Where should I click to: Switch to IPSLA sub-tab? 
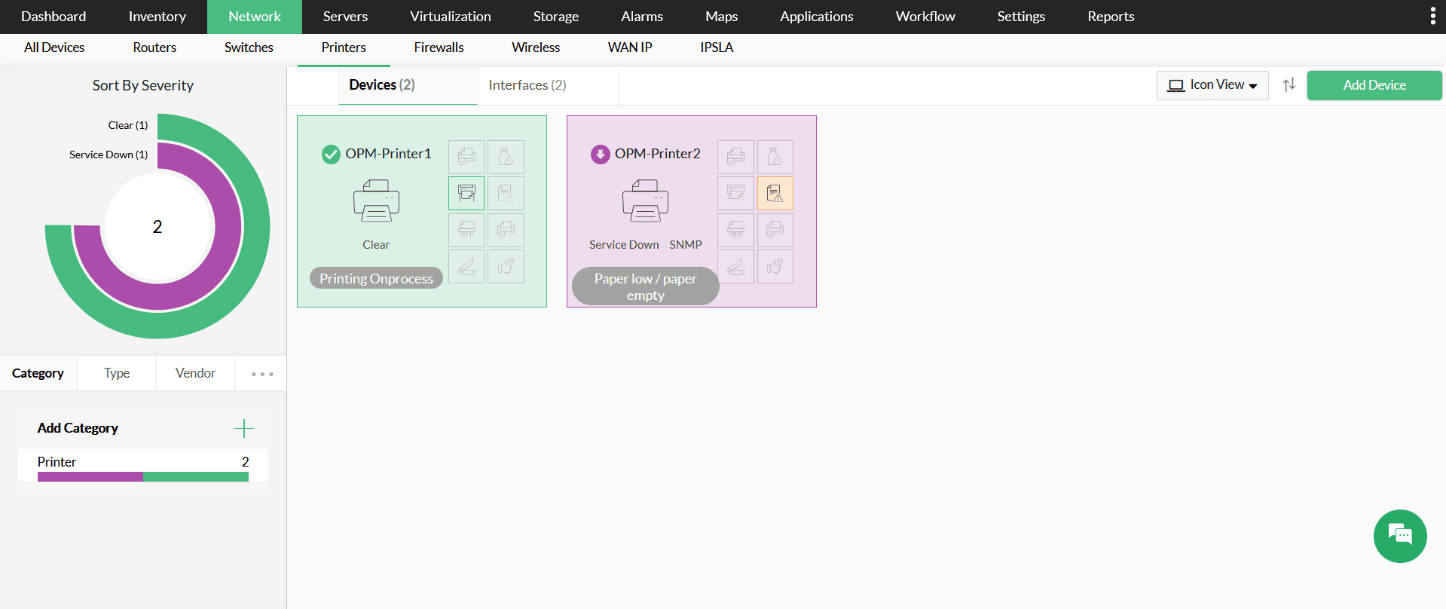(717, 47)
